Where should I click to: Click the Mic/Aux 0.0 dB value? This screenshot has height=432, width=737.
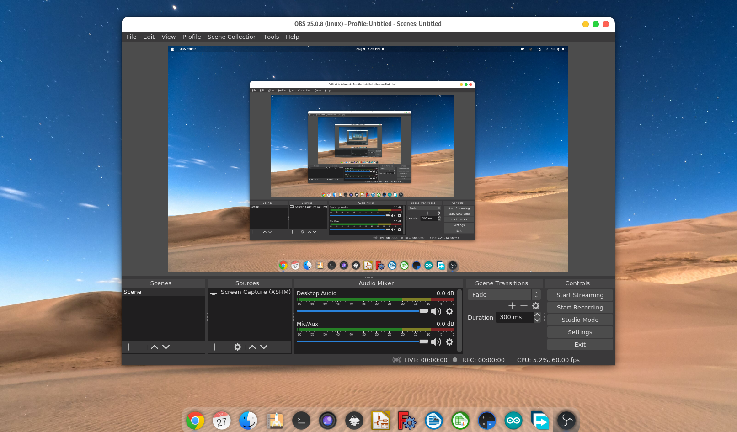tap(445, 324)
